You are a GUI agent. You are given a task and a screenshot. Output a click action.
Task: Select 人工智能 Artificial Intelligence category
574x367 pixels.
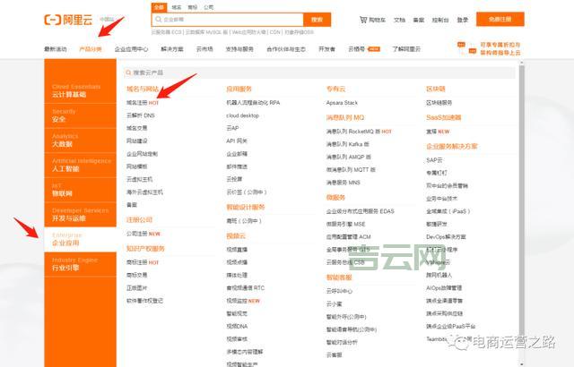coord(80,165)
